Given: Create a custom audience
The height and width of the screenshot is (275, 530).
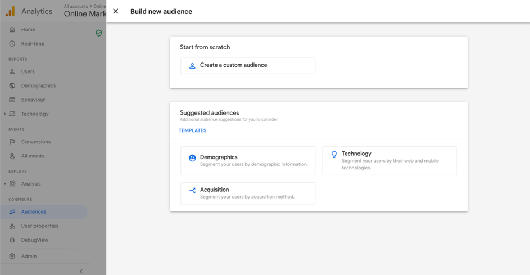Looking at the screenshot, I should 247,66.
